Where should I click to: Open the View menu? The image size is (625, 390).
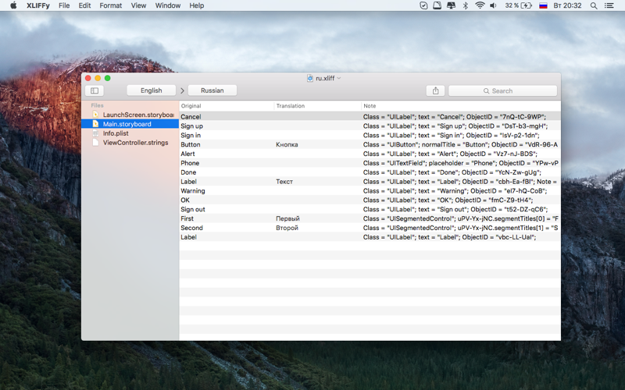click(138, 5)
